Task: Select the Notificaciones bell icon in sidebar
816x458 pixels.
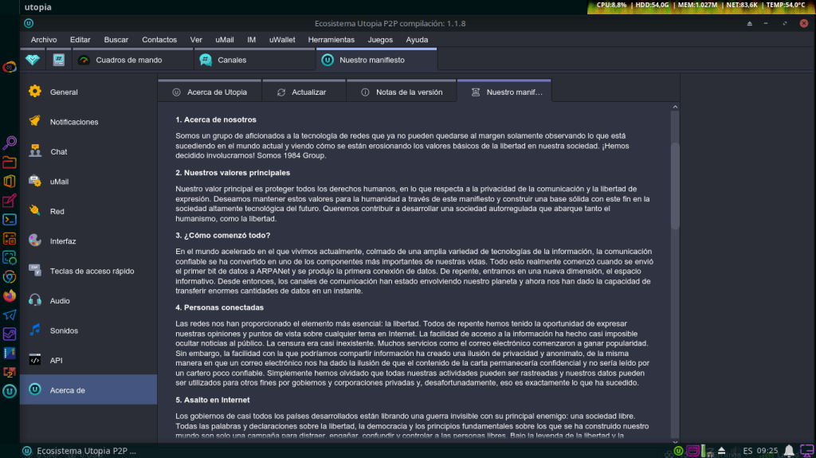Action: tap(35, 122)
